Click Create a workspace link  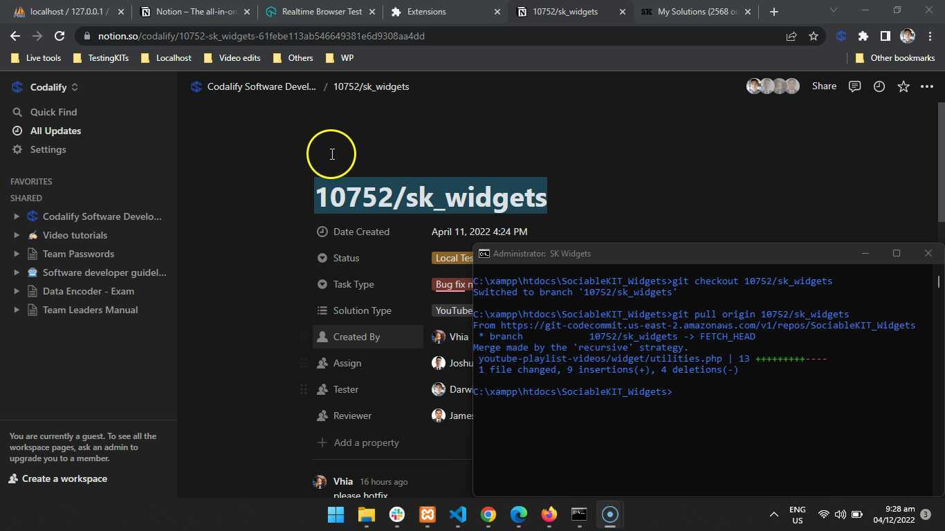(x=64, y=478)
